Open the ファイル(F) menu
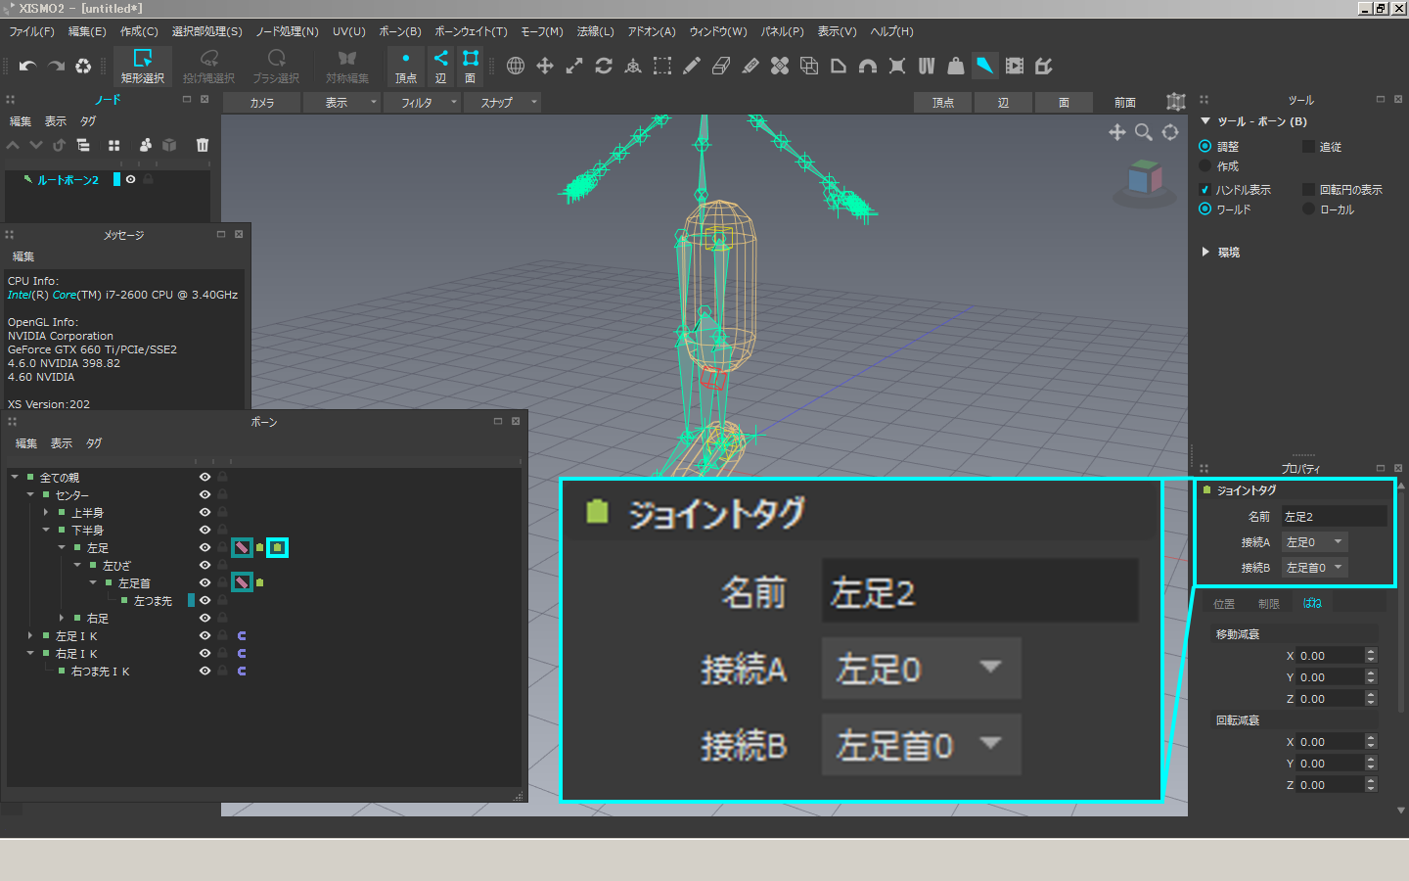Viewport: 1409px width, 881px height. tap(32, 31)
